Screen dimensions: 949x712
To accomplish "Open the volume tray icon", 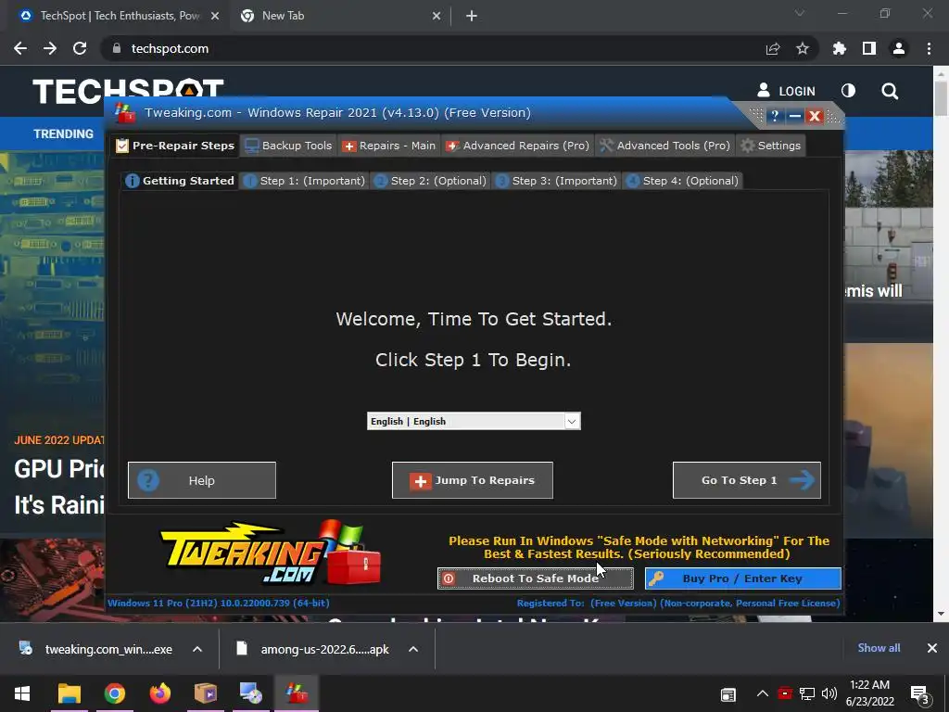I will pyautogui.click(x=829, y=693).
